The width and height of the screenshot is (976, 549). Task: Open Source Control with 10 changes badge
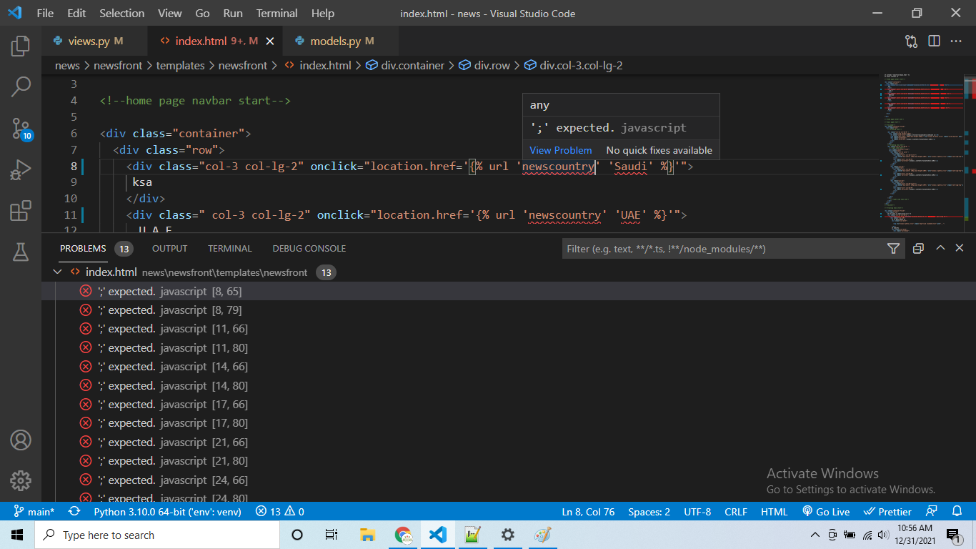(21, 129)
